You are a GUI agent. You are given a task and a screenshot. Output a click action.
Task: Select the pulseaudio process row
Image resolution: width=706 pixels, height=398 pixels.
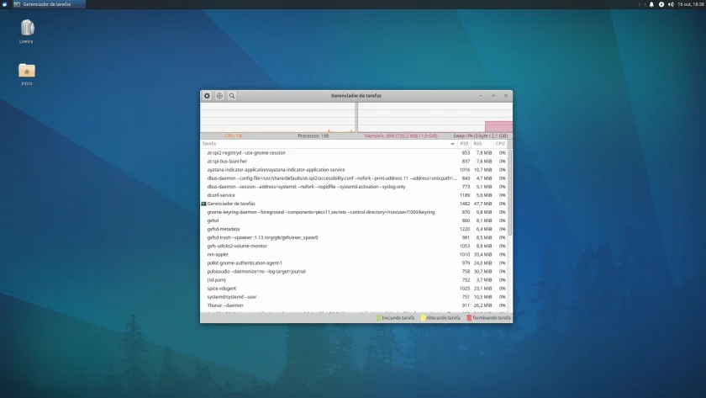354,271
